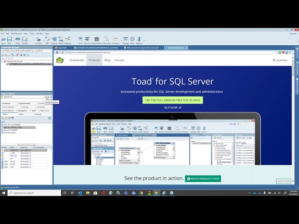Click the Forums link on webpage
The height and width of the screenshot is (224, 299).
(120, 60)
